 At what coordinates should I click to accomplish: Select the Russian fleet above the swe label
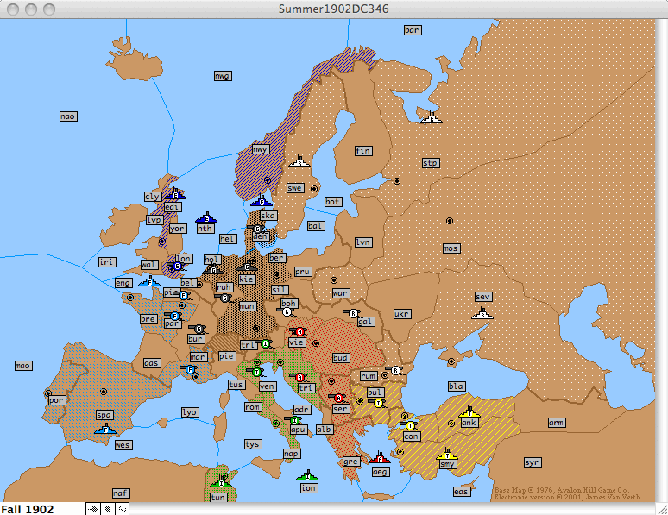point(299,161)
